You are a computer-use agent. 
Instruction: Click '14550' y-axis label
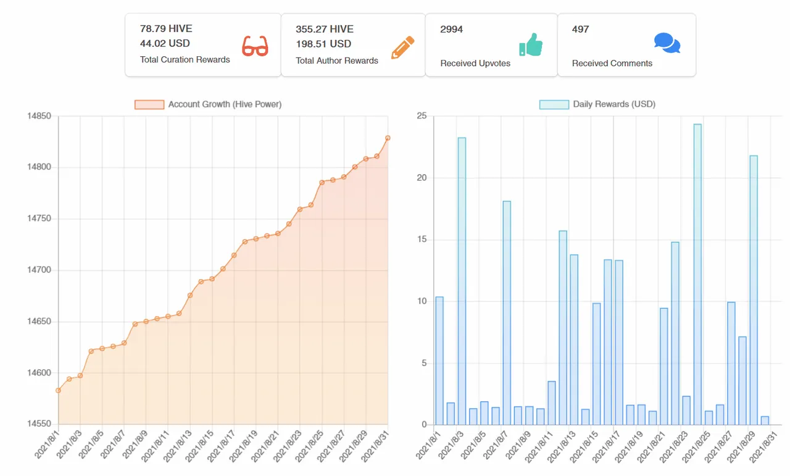tap(39, 425)
